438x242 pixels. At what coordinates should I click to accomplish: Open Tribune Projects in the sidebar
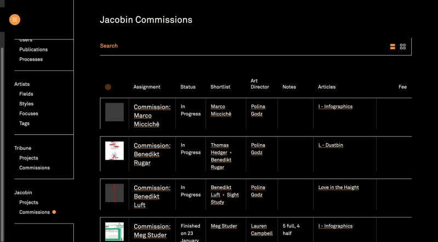[x=28, y=158]
